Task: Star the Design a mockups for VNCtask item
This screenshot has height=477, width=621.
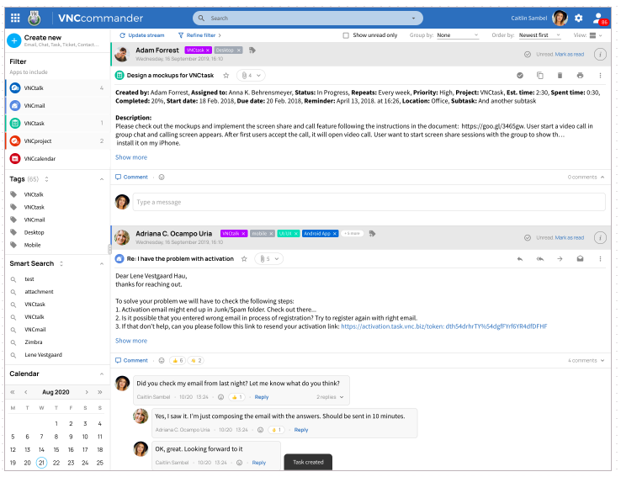Action: coord(226,75)
